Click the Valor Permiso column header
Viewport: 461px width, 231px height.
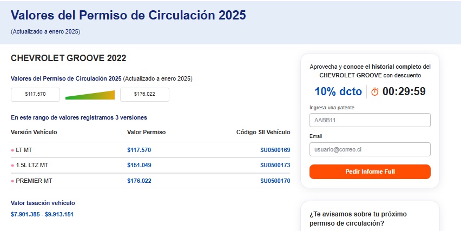pos(146,132)
